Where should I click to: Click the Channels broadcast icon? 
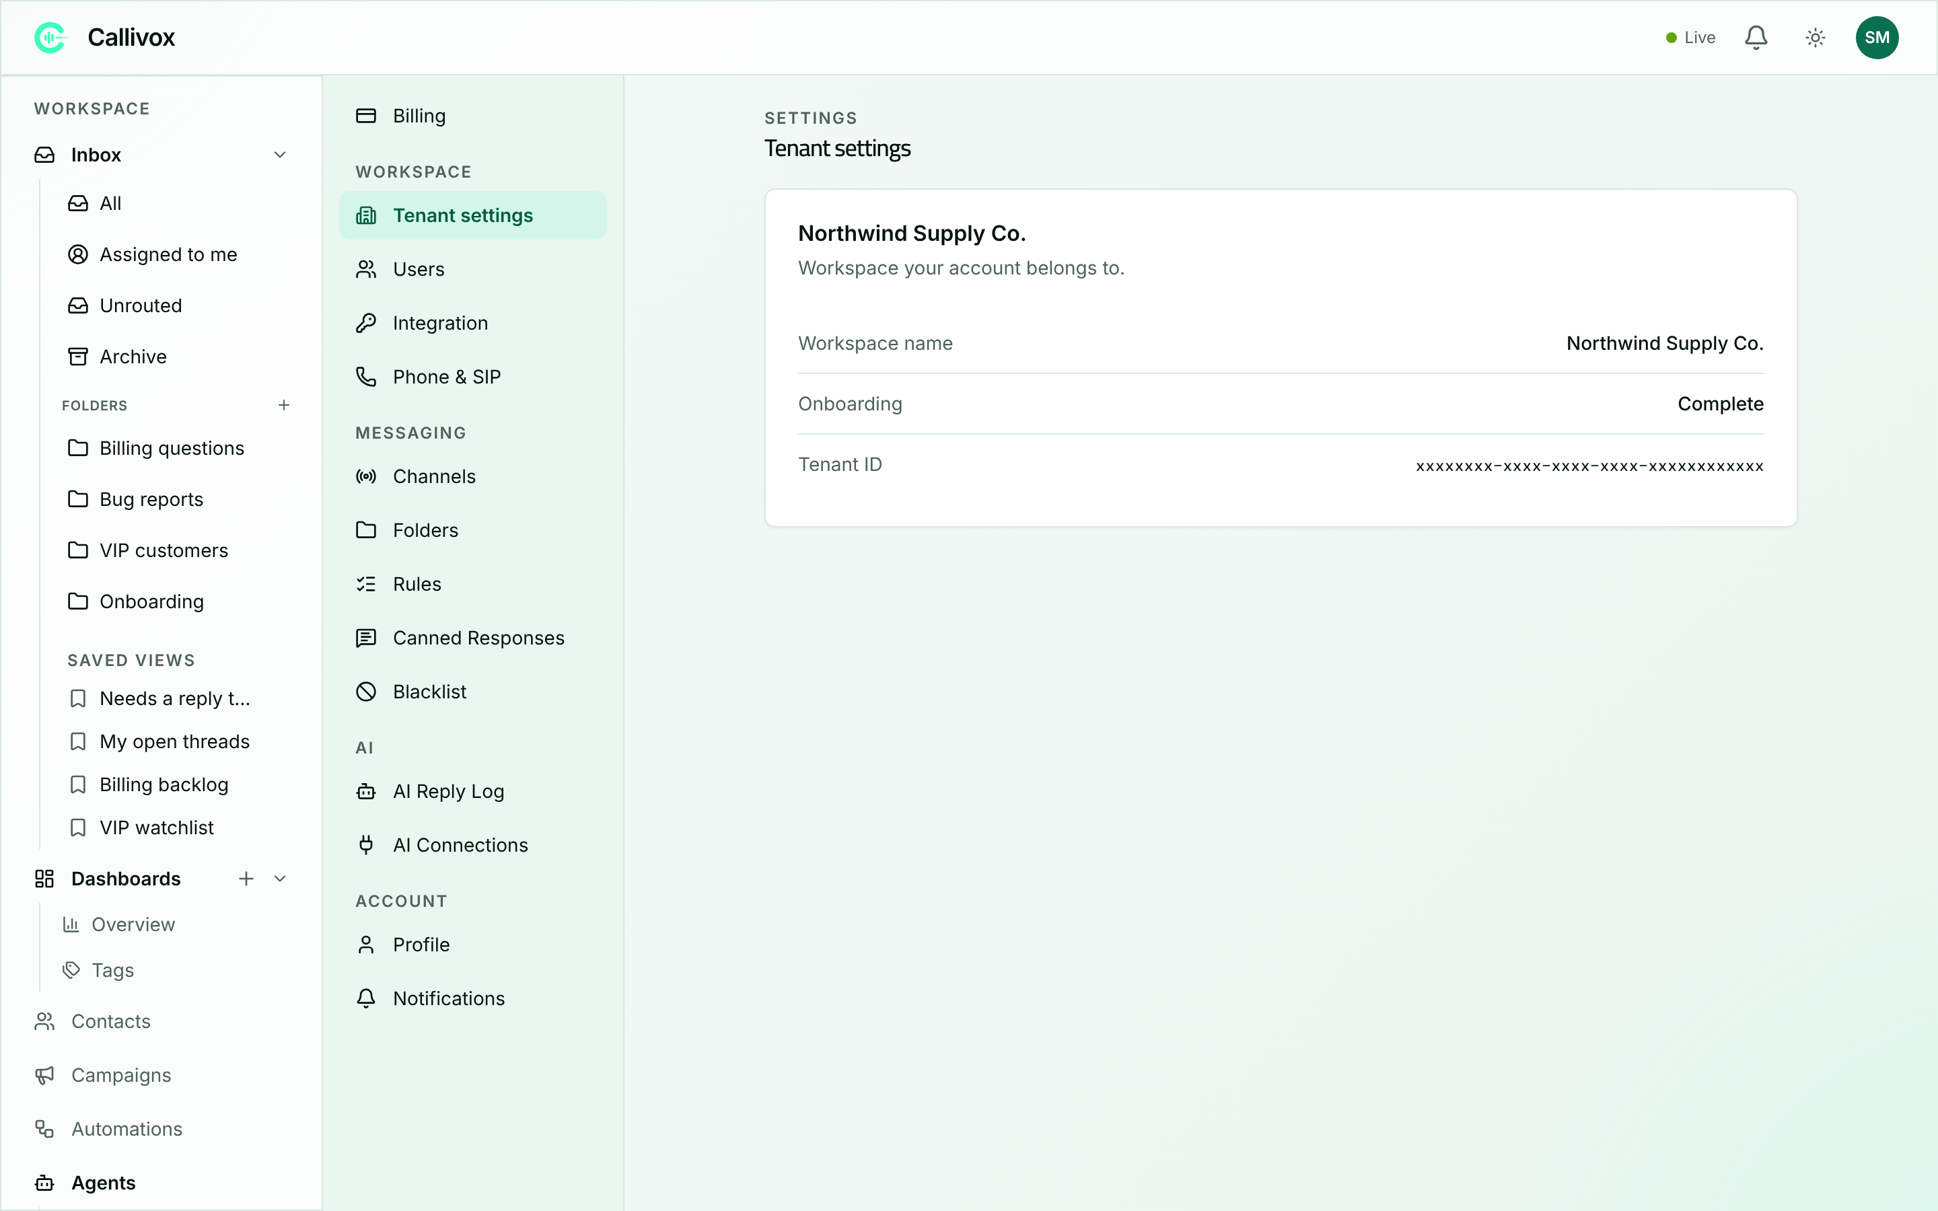coord(366,476)
